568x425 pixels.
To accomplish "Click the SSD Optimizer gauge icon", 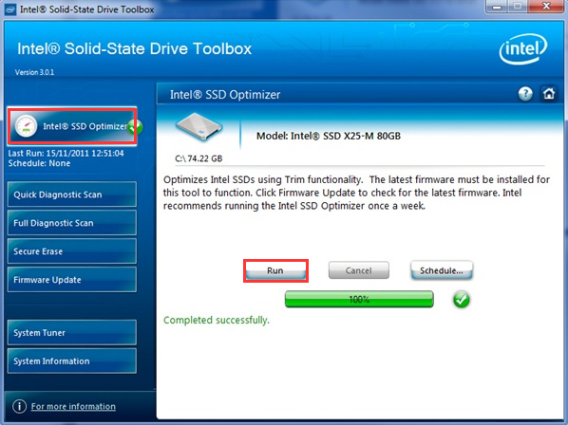I will tap(26, 126).
